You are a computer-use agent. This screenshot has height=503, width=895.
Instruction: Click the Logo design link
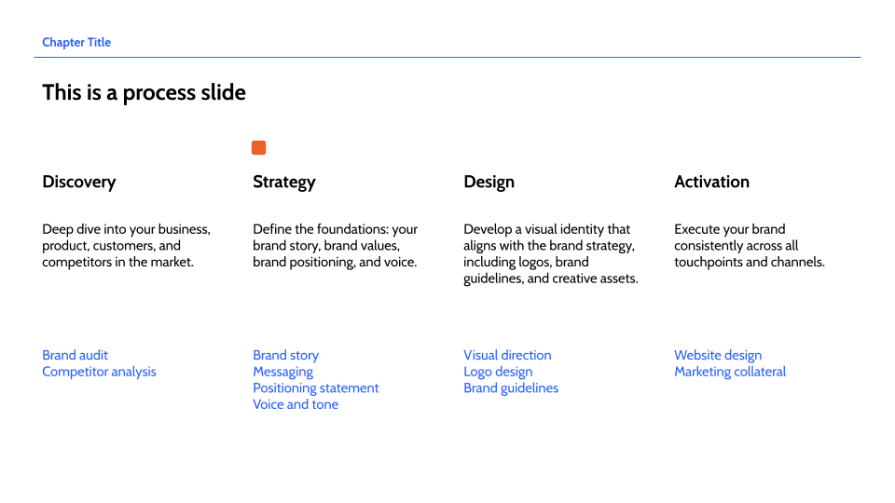tap(498, 372)
